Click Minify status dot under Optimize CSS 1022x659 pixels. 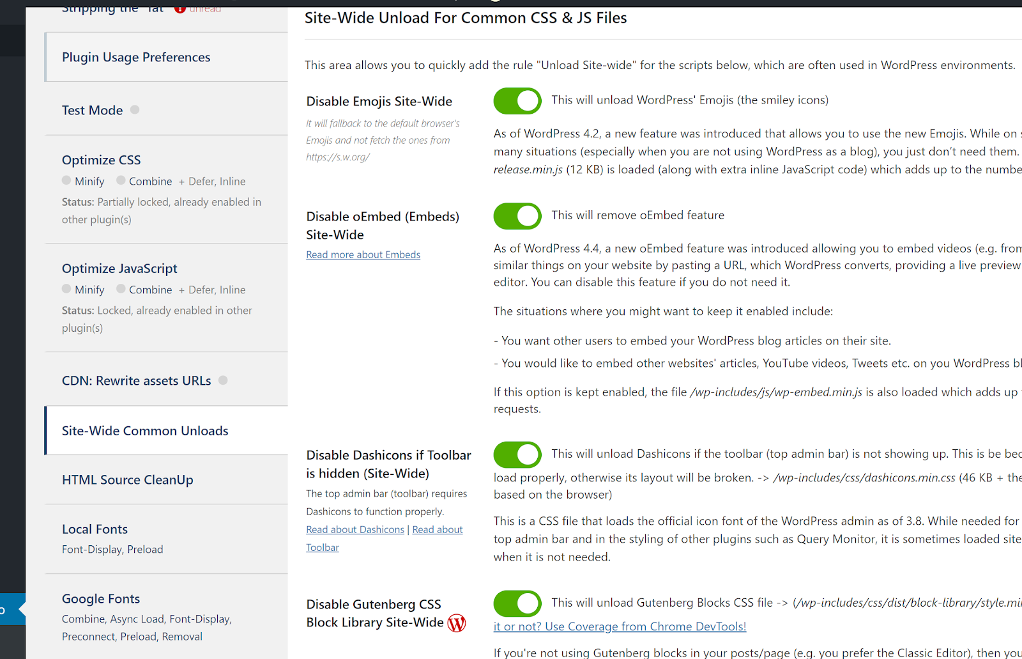[66, 180]
